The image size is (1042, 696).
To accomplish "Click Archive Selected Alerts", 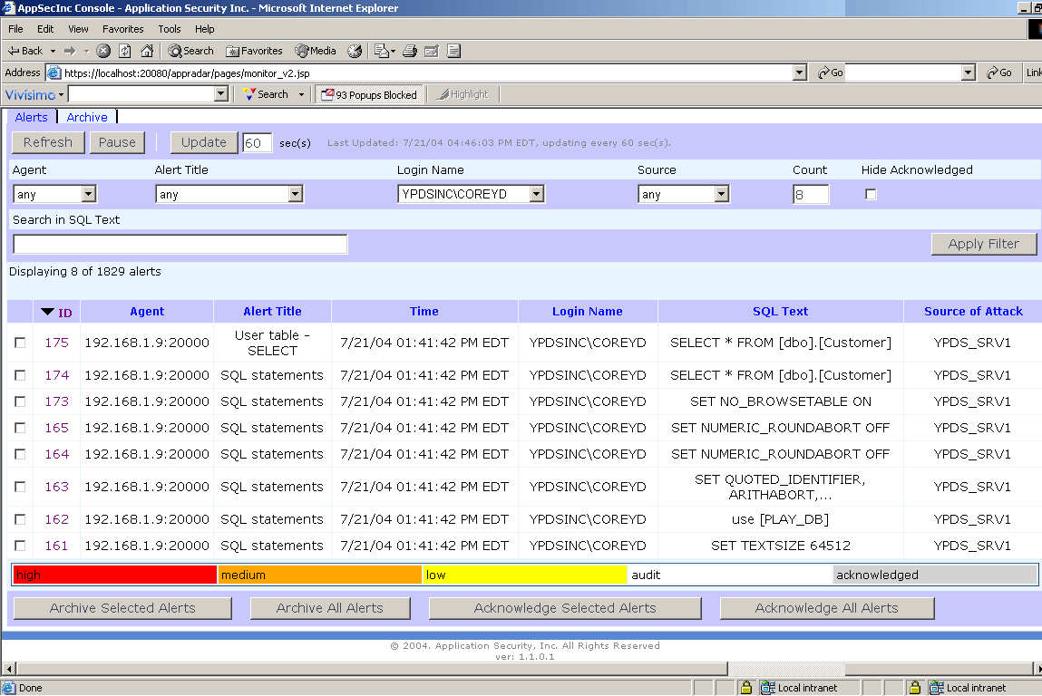I will coord(122,608).
